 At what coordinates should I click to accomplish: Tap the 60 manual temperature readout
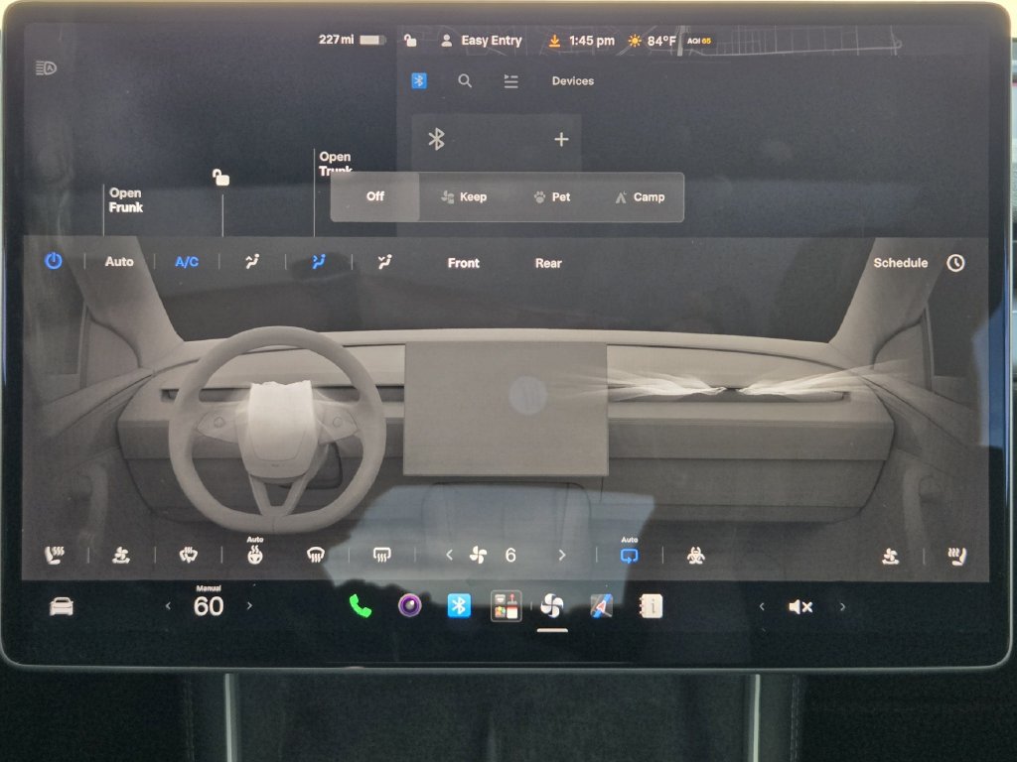[x=209, y=606]
